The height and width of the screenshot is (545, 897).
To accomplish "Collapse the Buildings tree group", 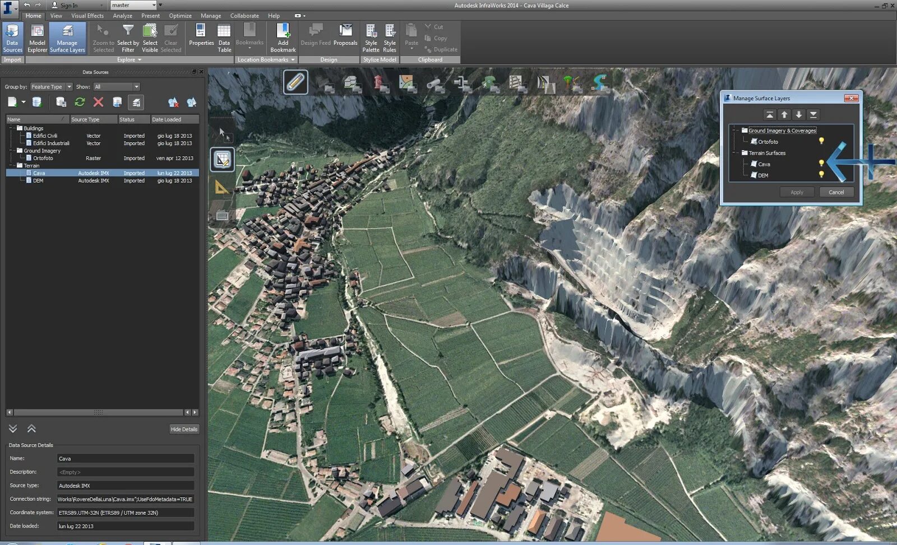I will (12, 128).
